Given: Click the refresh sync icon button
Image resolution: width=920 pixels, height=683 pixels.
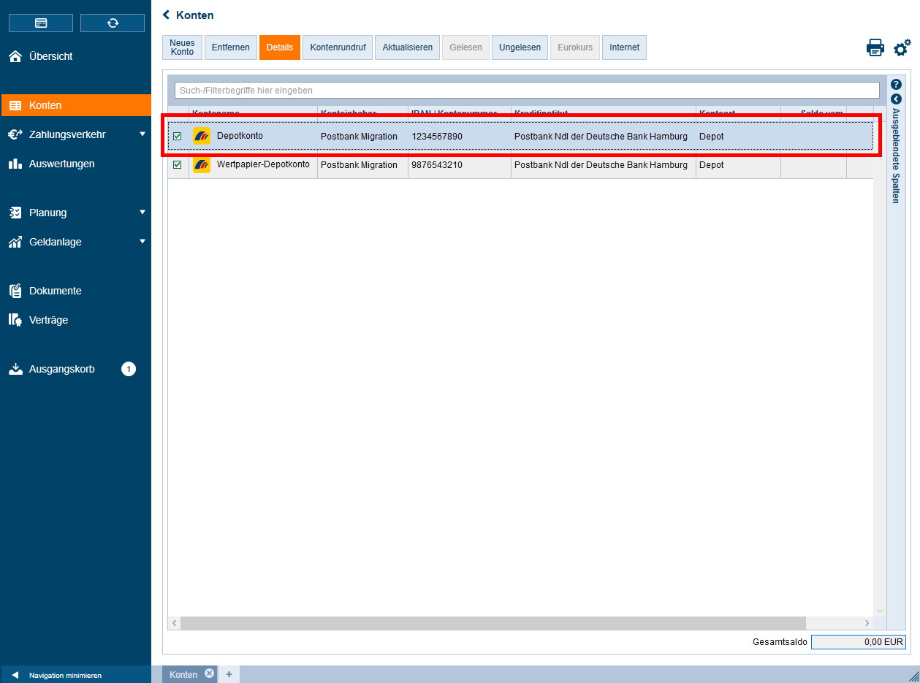Looking at the screenshot, I should (x=113, y=23).
